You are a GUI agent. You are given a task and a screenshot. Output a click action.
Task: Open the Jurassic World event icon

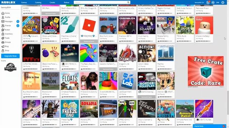point(10,67)
